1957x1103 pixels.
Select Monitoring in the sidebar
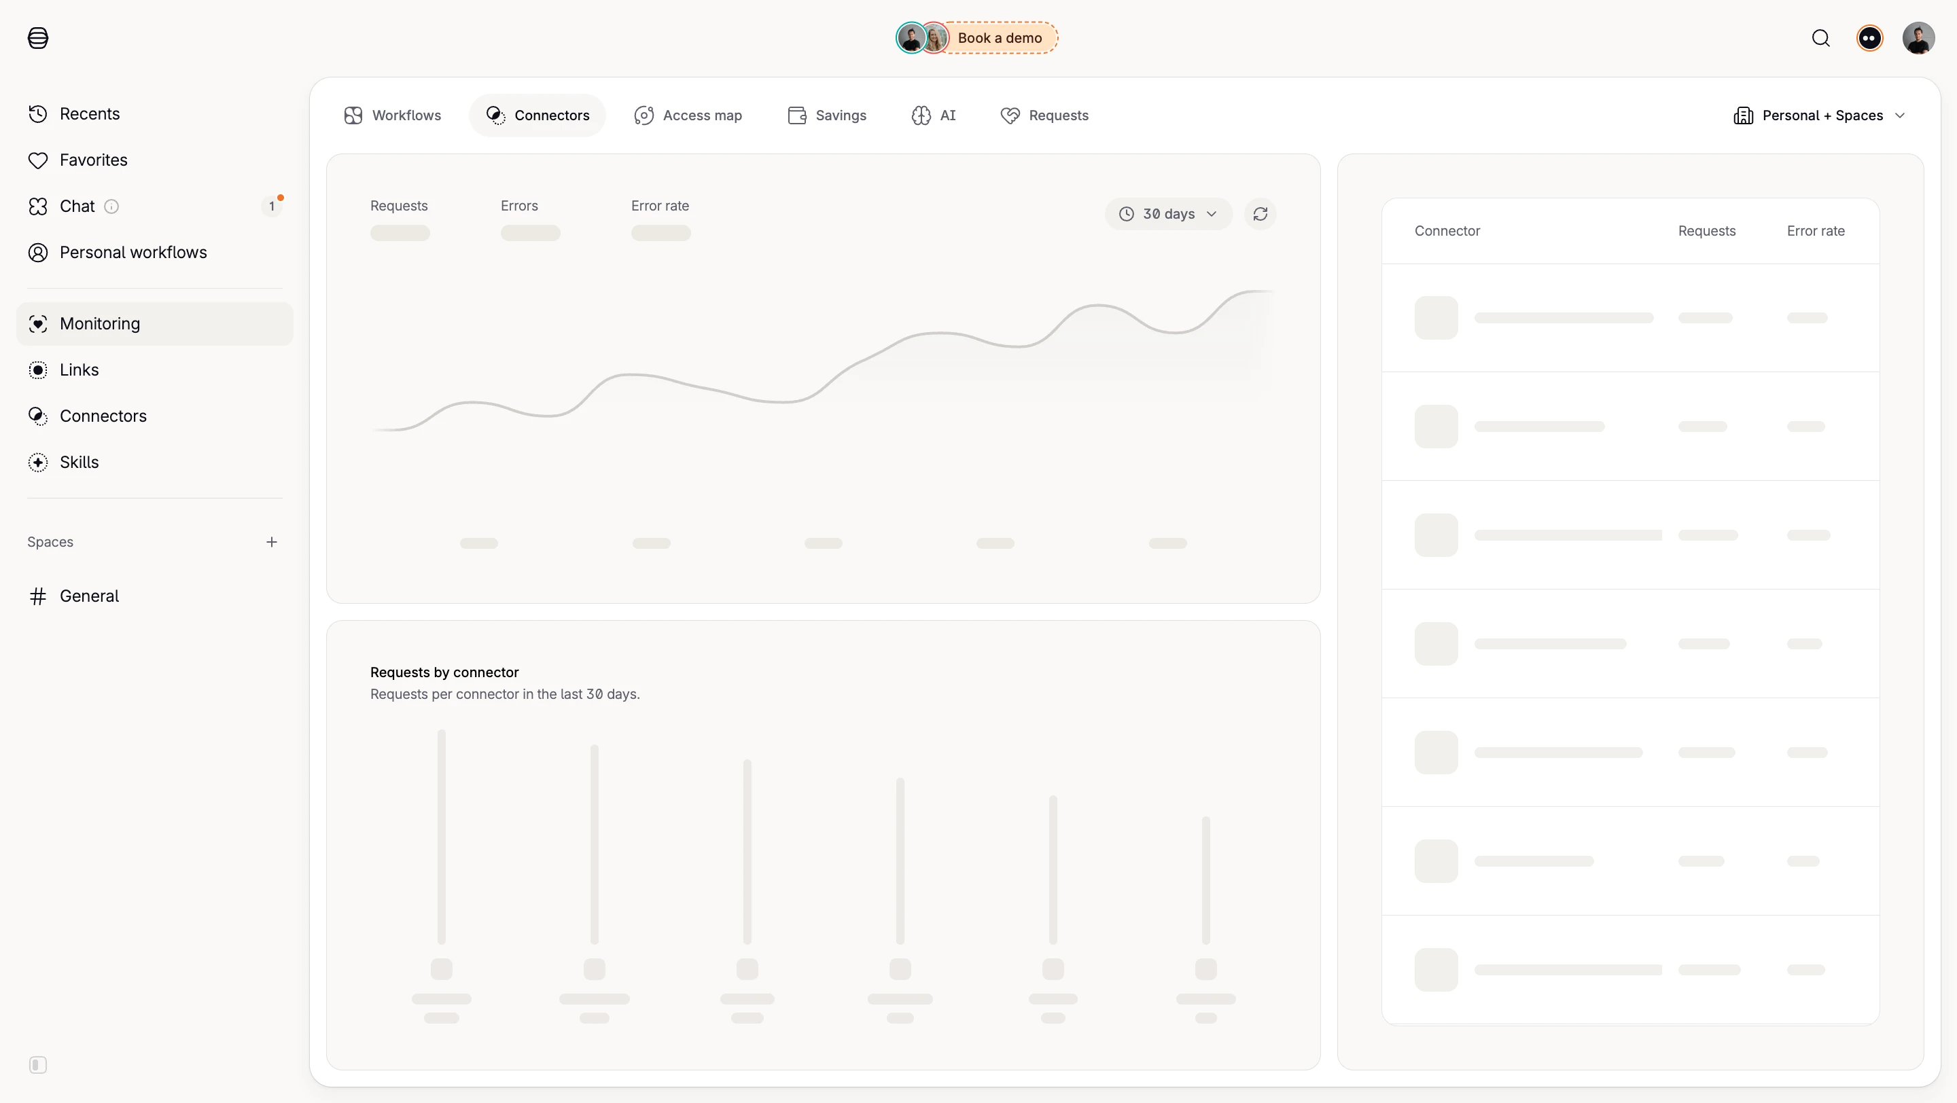click(x=154, y=324)
